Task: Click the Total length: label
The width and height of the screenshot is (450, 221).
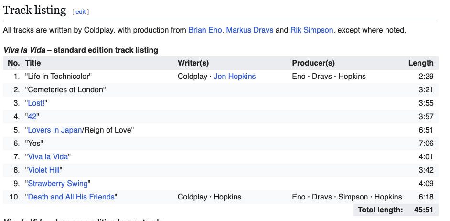Action: (380, 210)
